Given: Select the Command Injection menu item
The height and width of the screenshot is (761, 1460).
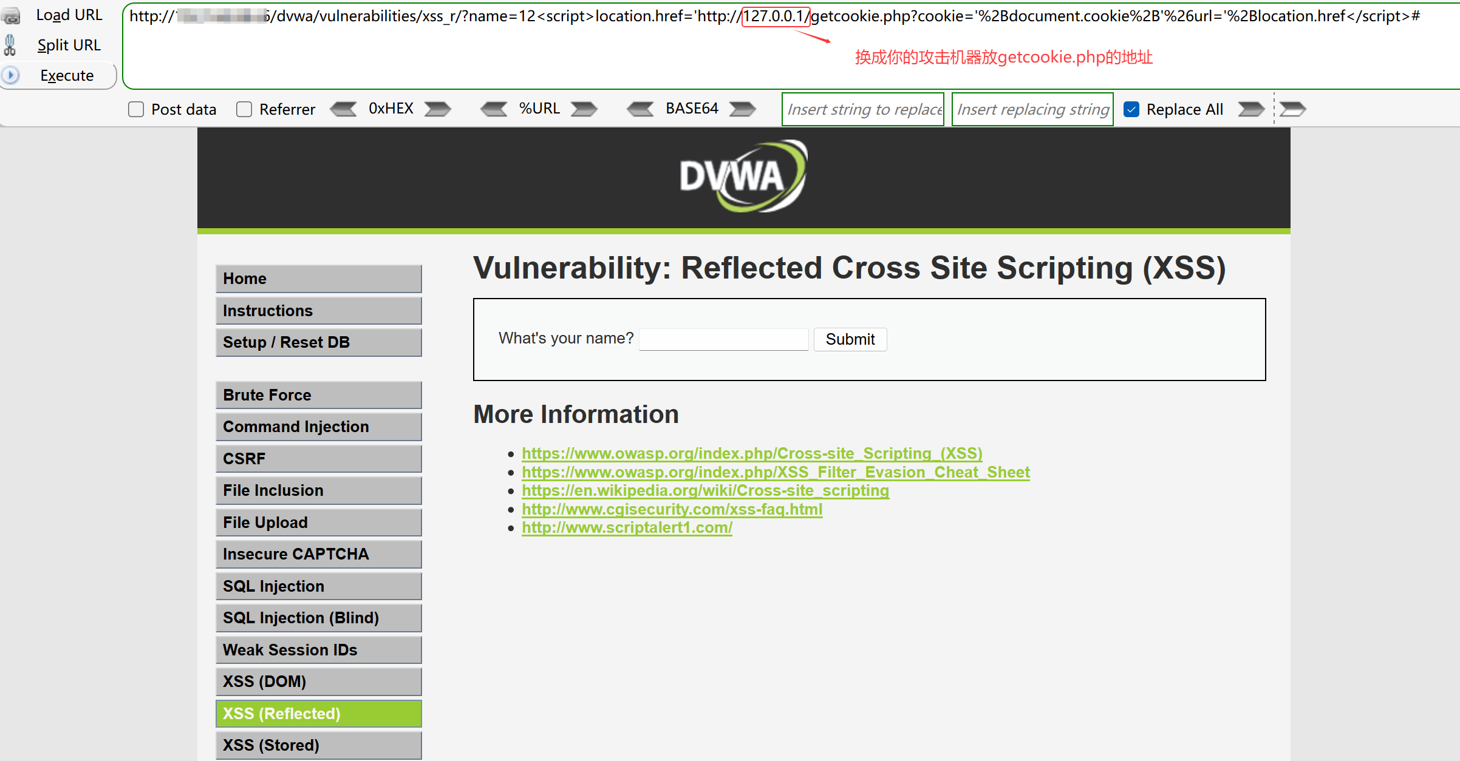Looking at the screenshot, I should click(318, 427).
